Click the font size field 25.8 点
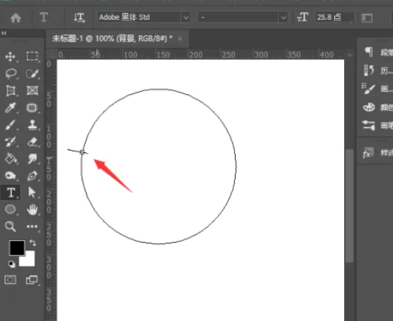This screenshot has height=321, width=393. (334, 17)
